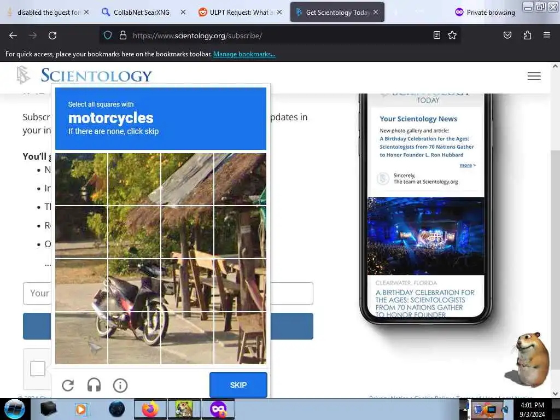Image resolution: width=560 pixels, height=420 pixels.
Task: Bookmark this page with the star
Action: 452,35
